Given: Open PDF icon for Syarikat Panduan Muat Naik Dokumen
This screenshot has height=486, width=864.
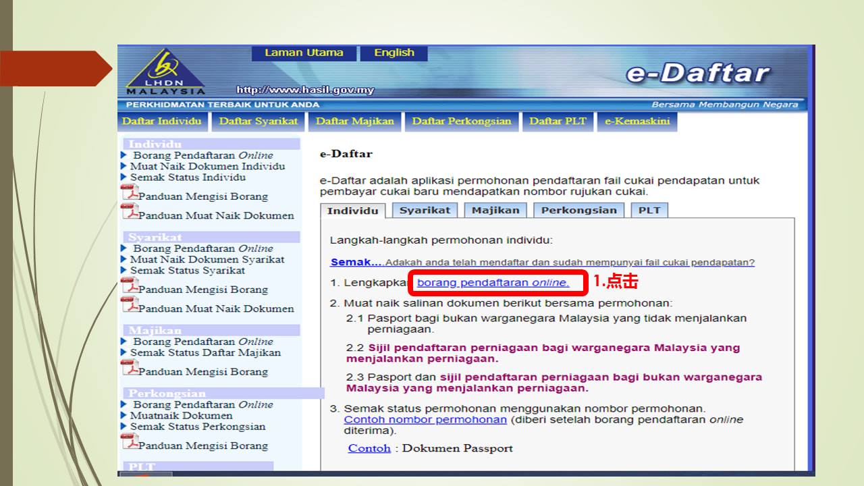Looking at the screenshot, I should [x=130, y=305].
